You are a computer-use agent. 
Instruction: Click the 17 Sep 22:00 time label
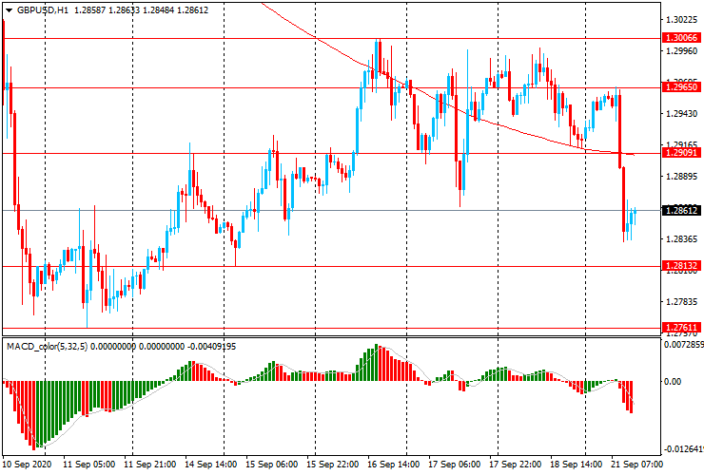pyautogui.click(x=515, y=465)
